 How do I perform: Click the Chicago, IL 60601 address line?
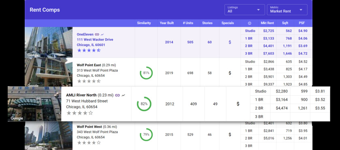tap(91, 45)
